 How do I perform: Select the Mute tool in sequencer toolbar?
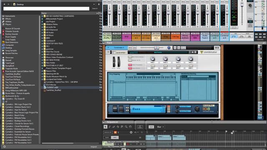[122, 127]
